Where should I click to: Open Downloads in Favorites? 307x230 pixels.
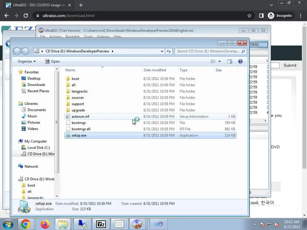(36, 85)
